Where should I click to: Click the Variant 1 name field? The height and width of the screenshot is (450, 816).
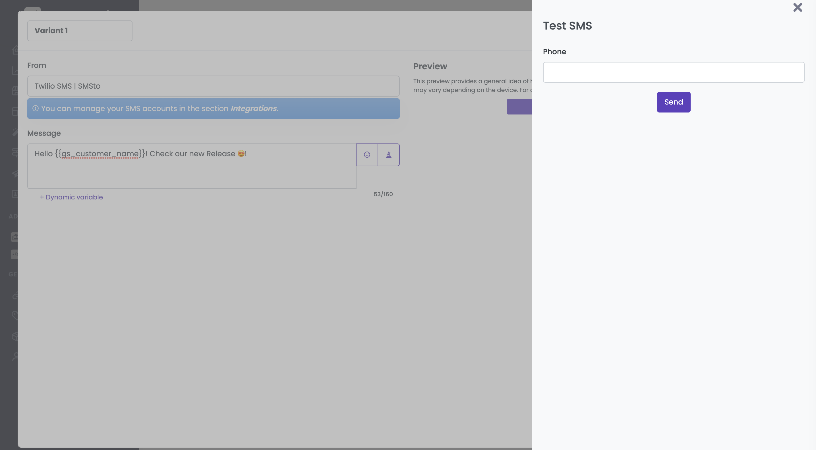pyautogui.click(x=80, y=31)
